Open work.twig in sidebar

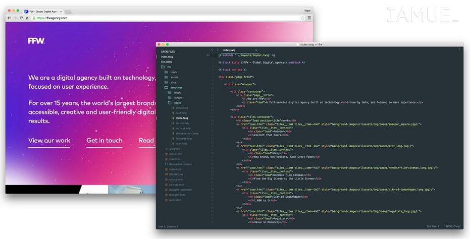(x=182, y=144)
